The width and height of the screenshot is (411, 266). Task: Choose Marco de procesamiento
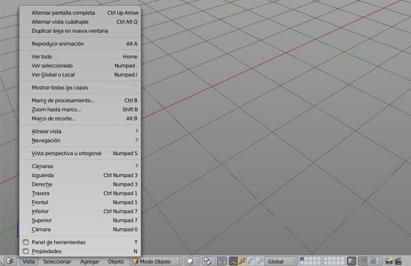(x=80, y=100)
